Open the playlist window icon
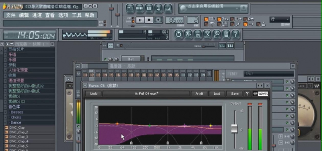Image resolution: width=322 pixels, height=151 pixels. coord(130,8)
